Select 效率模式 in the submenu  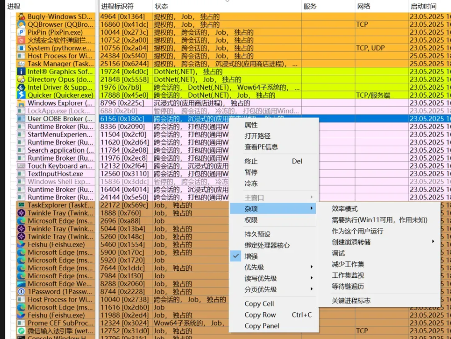tap(378, 209)
